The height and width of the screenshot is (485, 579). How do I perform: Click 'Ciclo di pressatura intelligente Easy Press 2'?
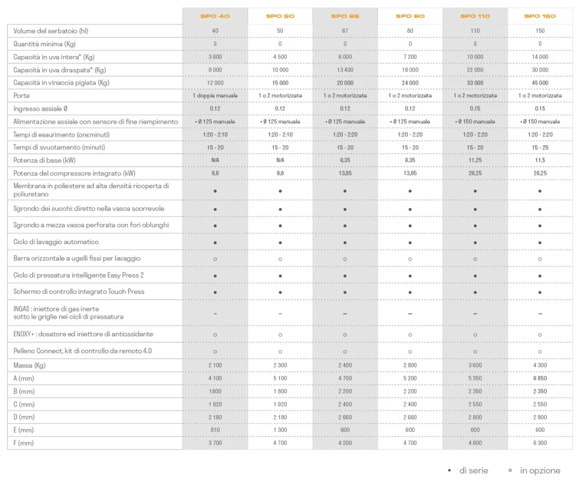pos(79,275)
